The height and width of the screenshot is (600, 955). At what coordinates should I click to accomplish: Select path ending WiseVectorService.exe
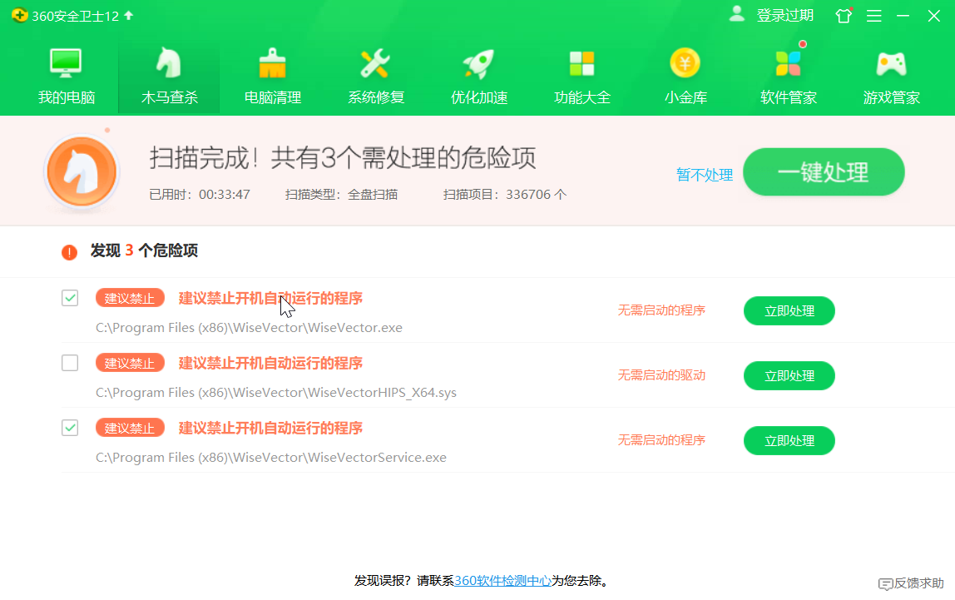(x=271, y=458)
